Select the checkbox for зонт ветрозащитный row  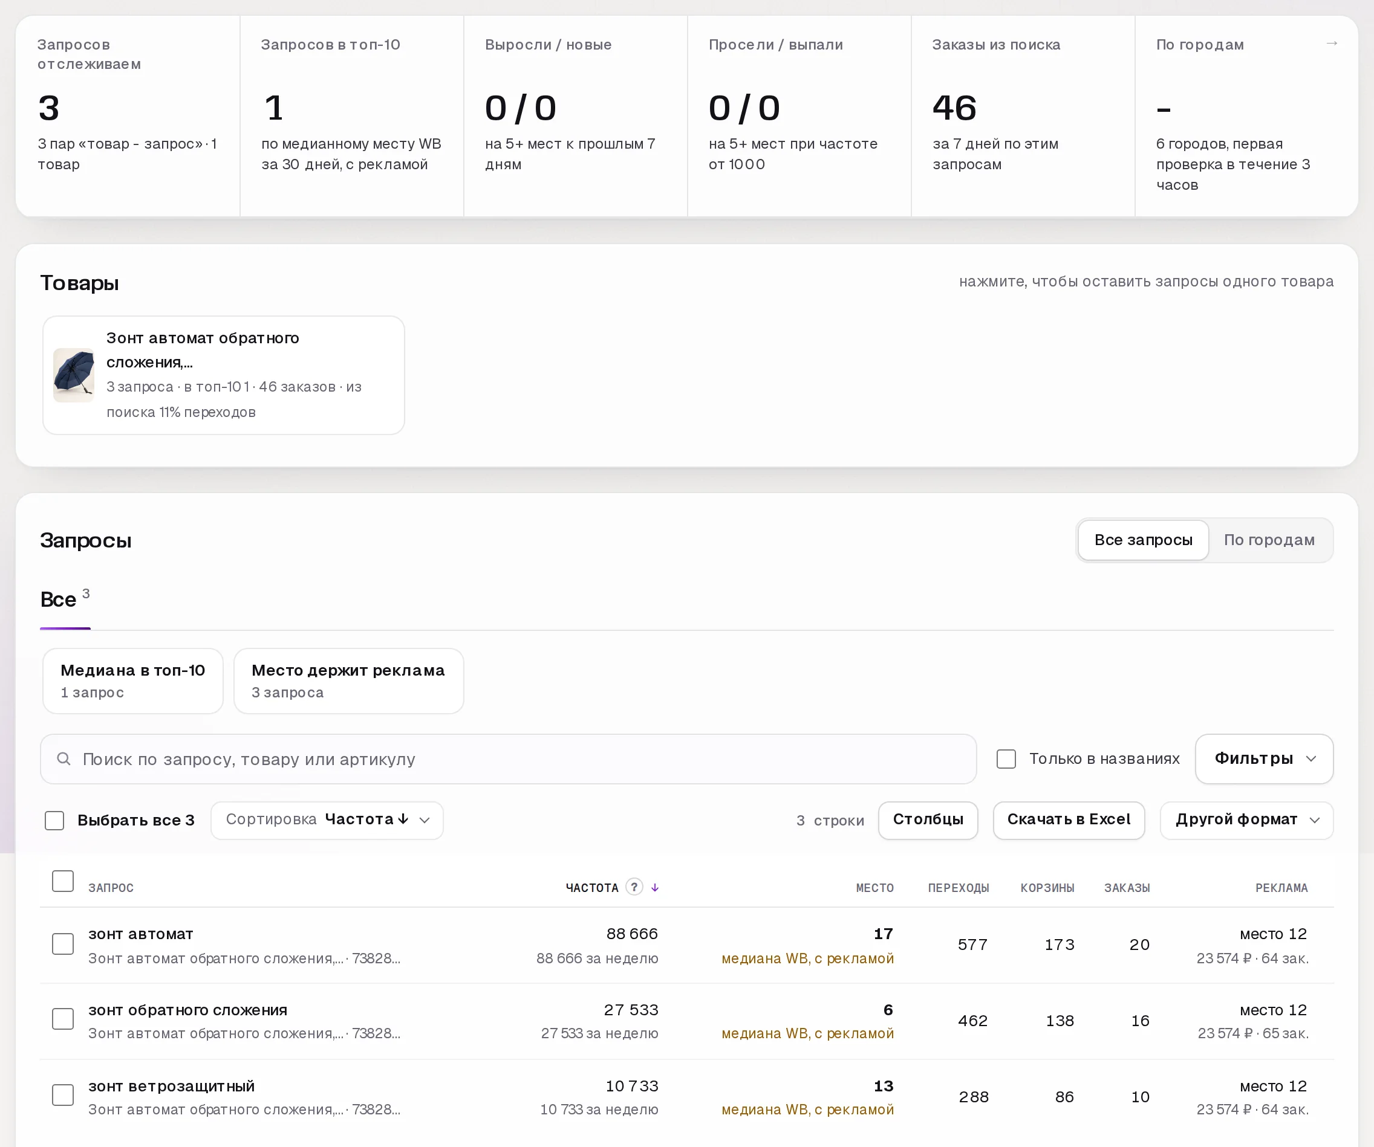(63, 1094)
